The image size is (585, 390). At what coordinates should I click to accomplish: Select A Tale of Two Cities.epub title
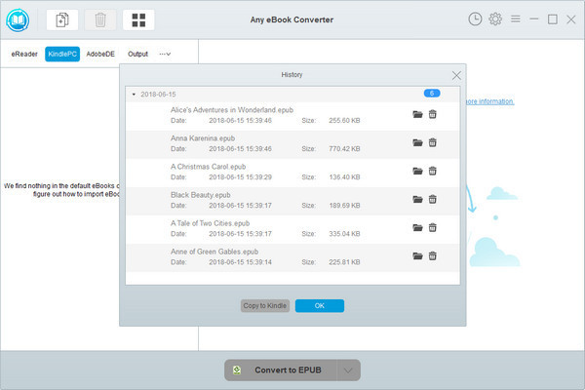point(210,223)
